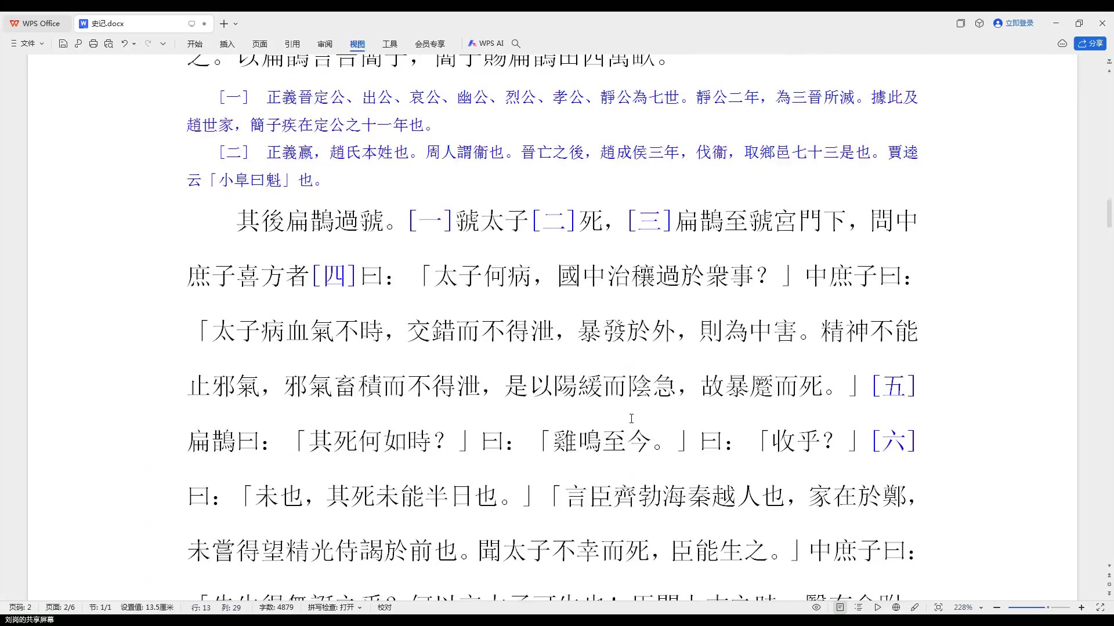Screen dimensions: 1114x626
Task: Click the word count 字数: 4879
Action: click(x=276, y=607)
